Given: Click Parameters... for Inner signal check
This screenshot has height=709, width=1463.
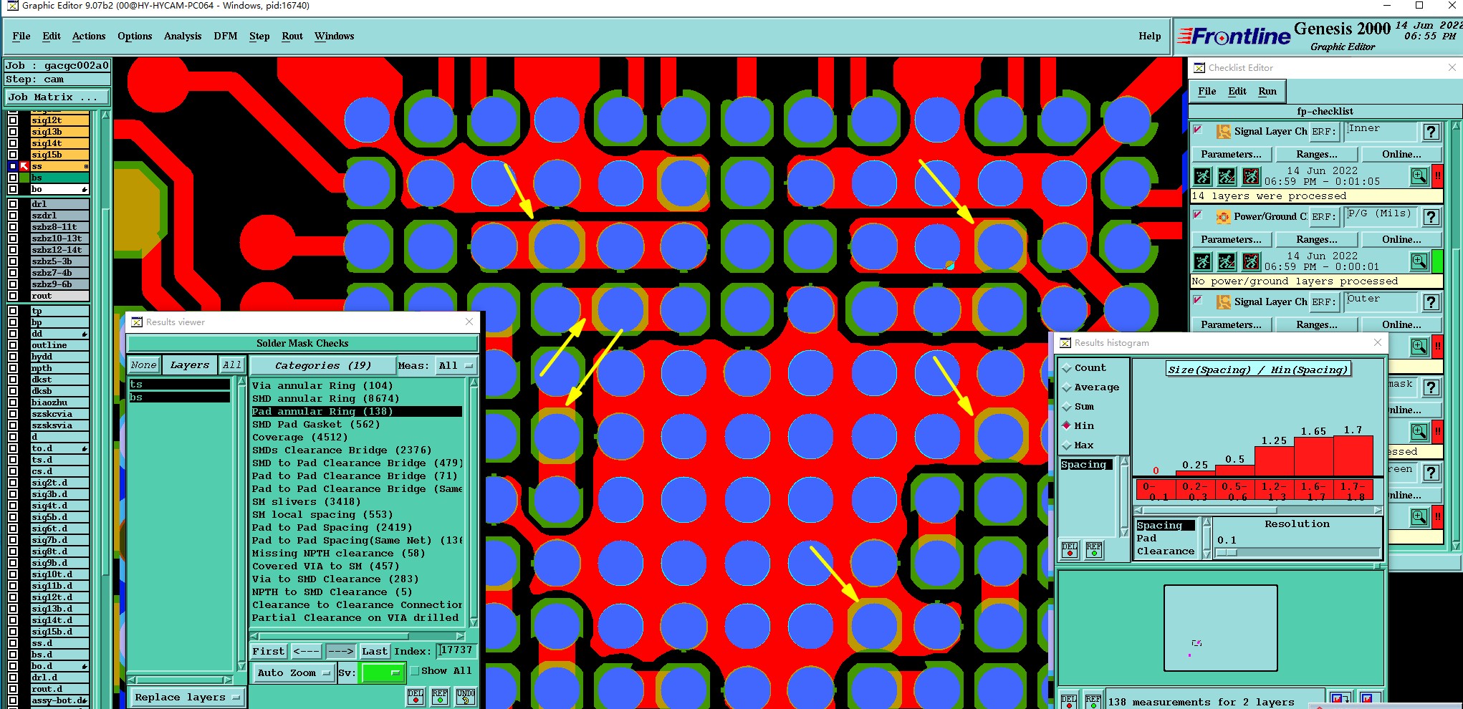Looking at the screenshot, I should pos(1231,154).
